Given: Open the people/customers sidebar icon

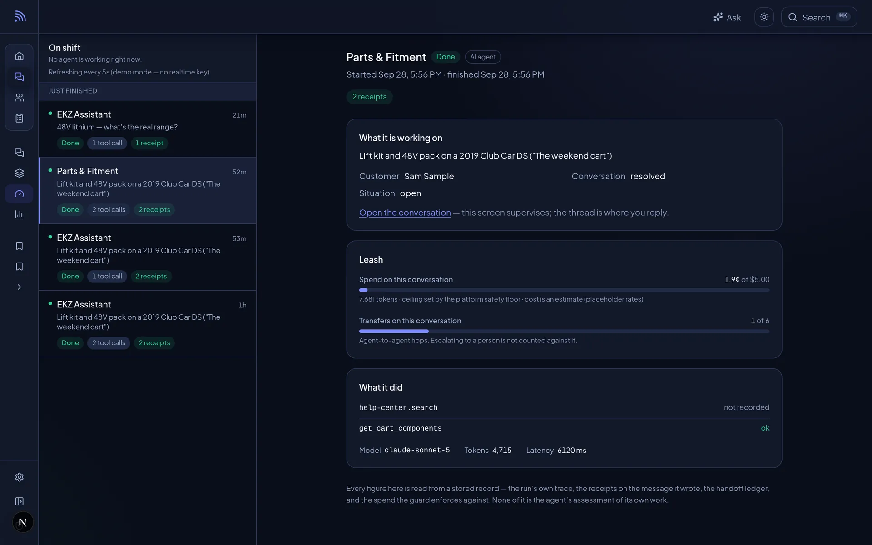Looking at the screenshot, I should tap(19, 98).
